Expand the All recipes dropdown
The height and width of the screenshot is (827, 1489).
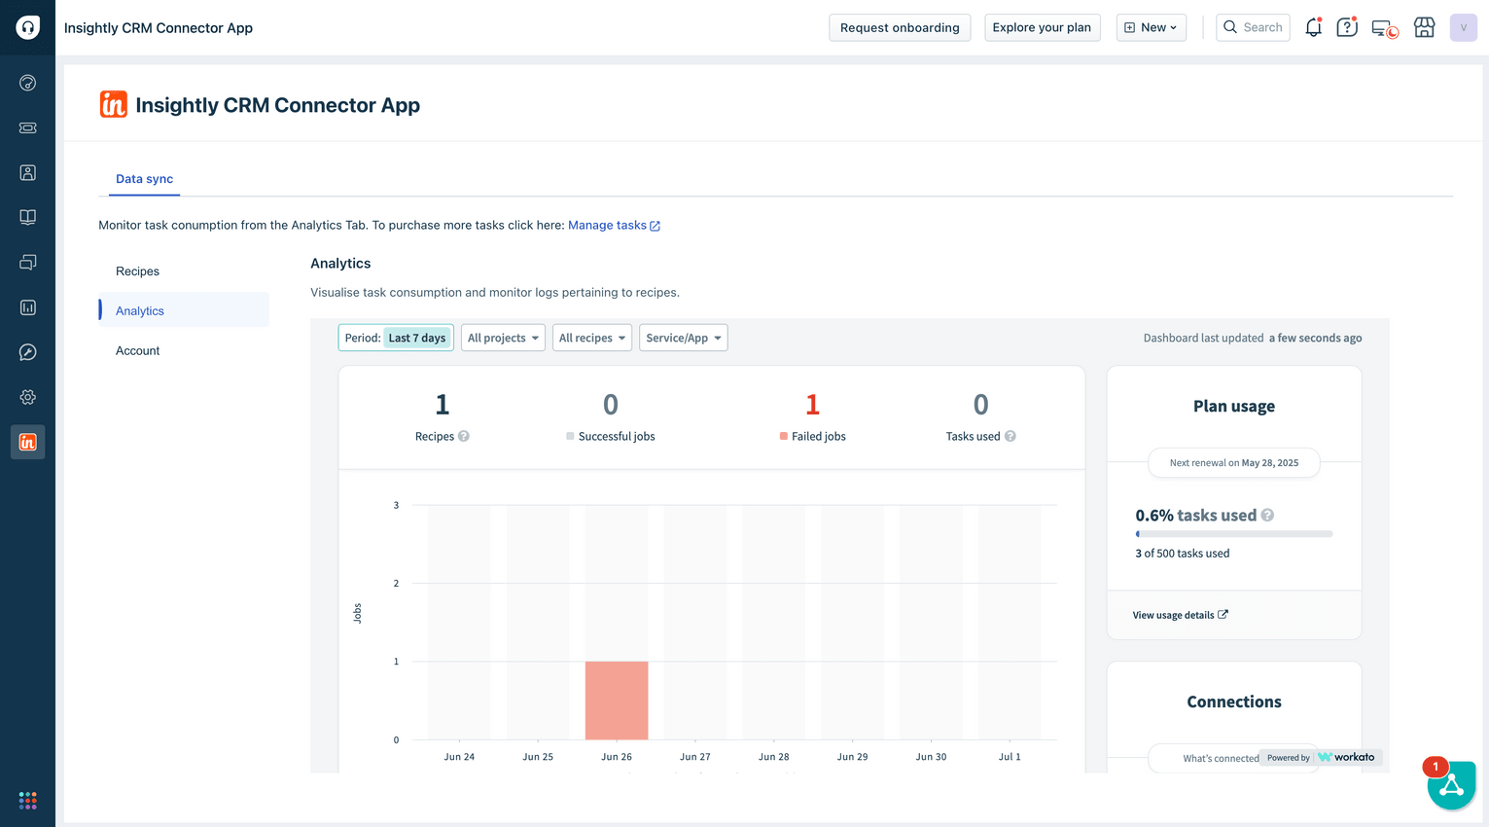point(592,338)
